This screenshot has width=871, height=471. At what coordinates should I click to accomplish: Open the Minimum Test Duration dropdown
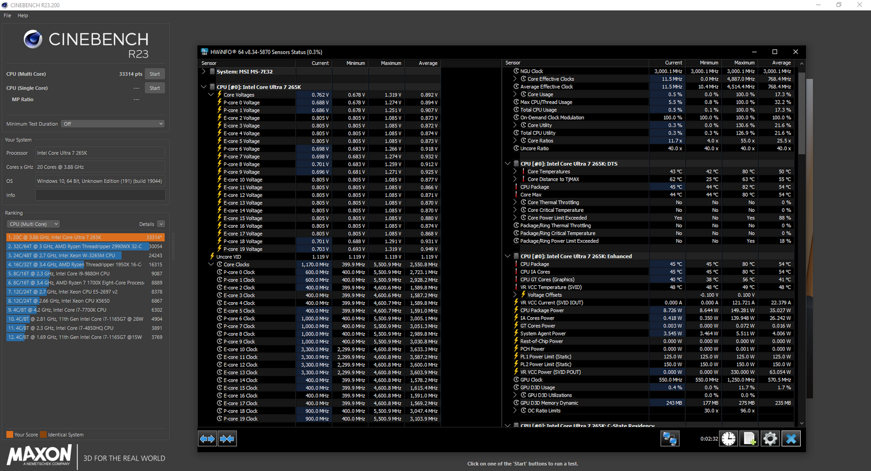113,124
